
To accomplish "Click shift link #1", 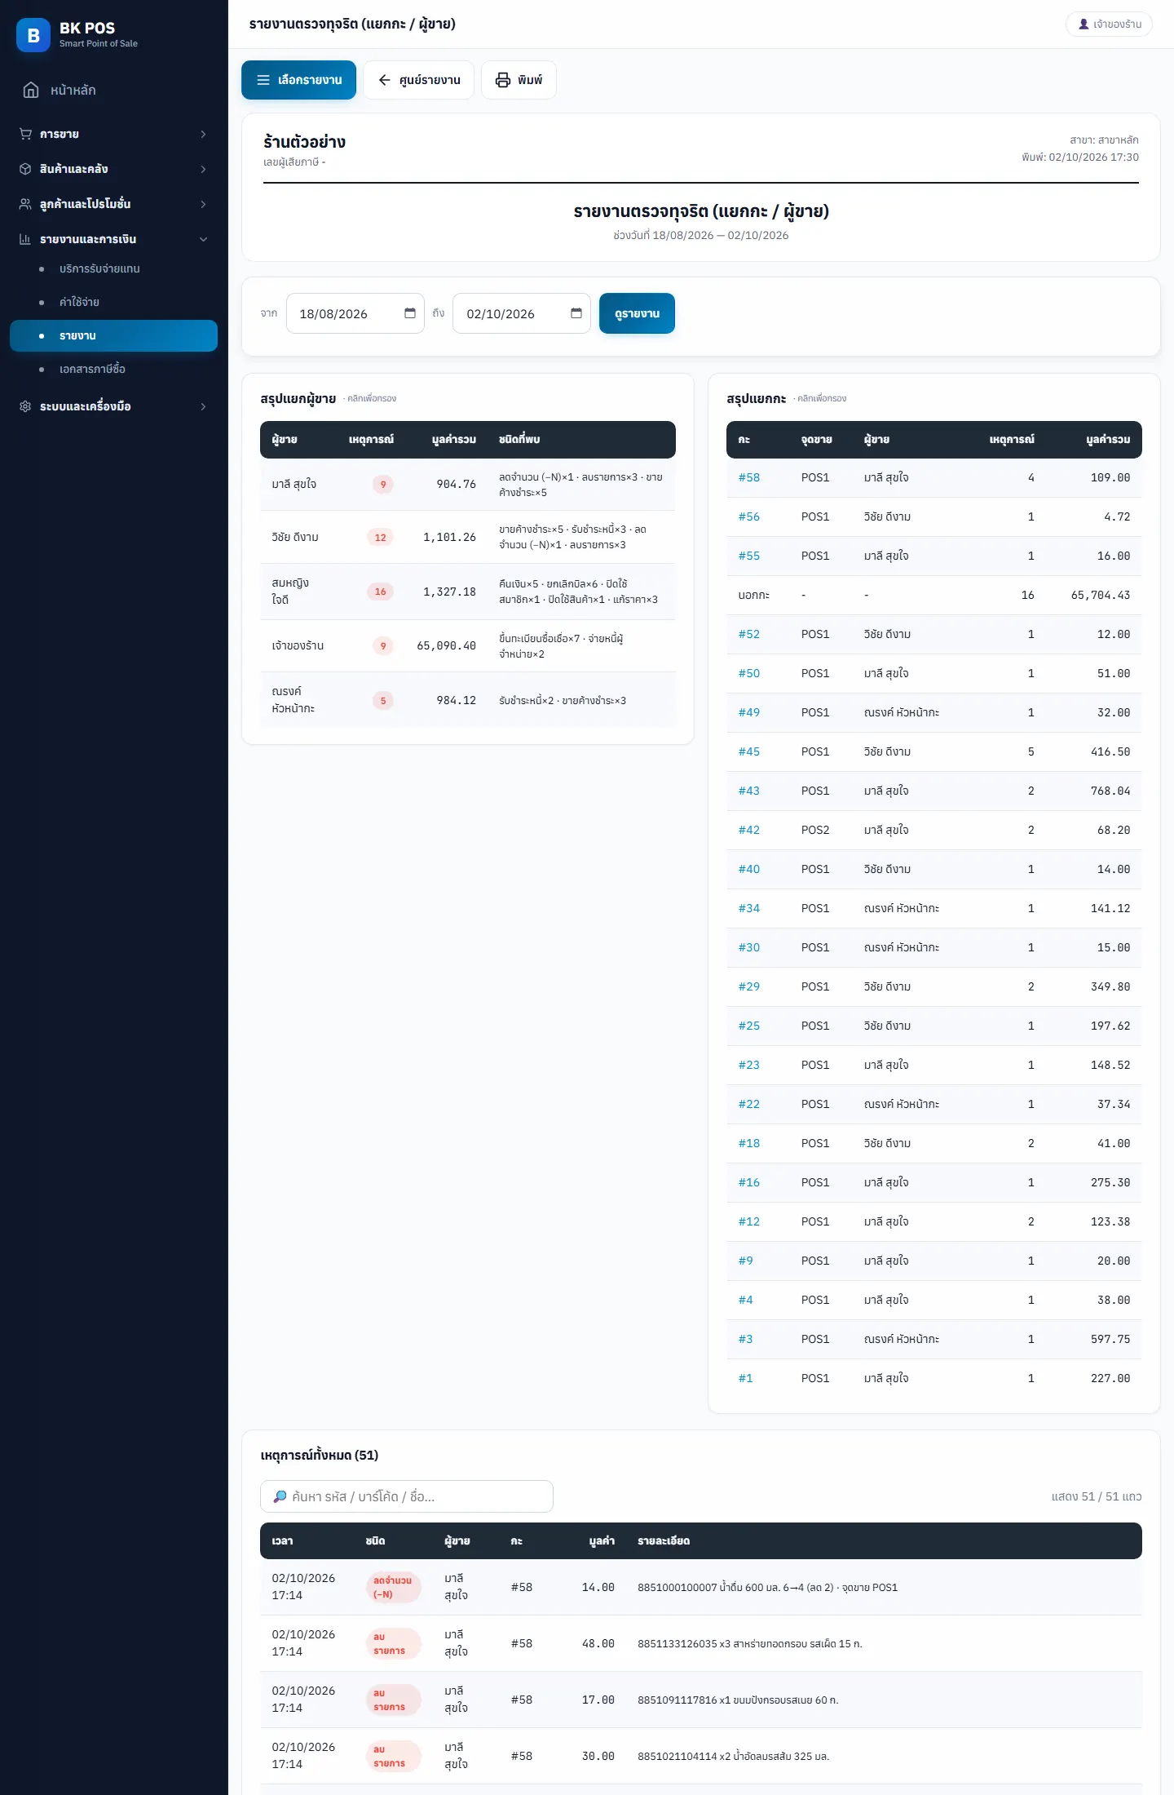I will [x=745, y=1378].
